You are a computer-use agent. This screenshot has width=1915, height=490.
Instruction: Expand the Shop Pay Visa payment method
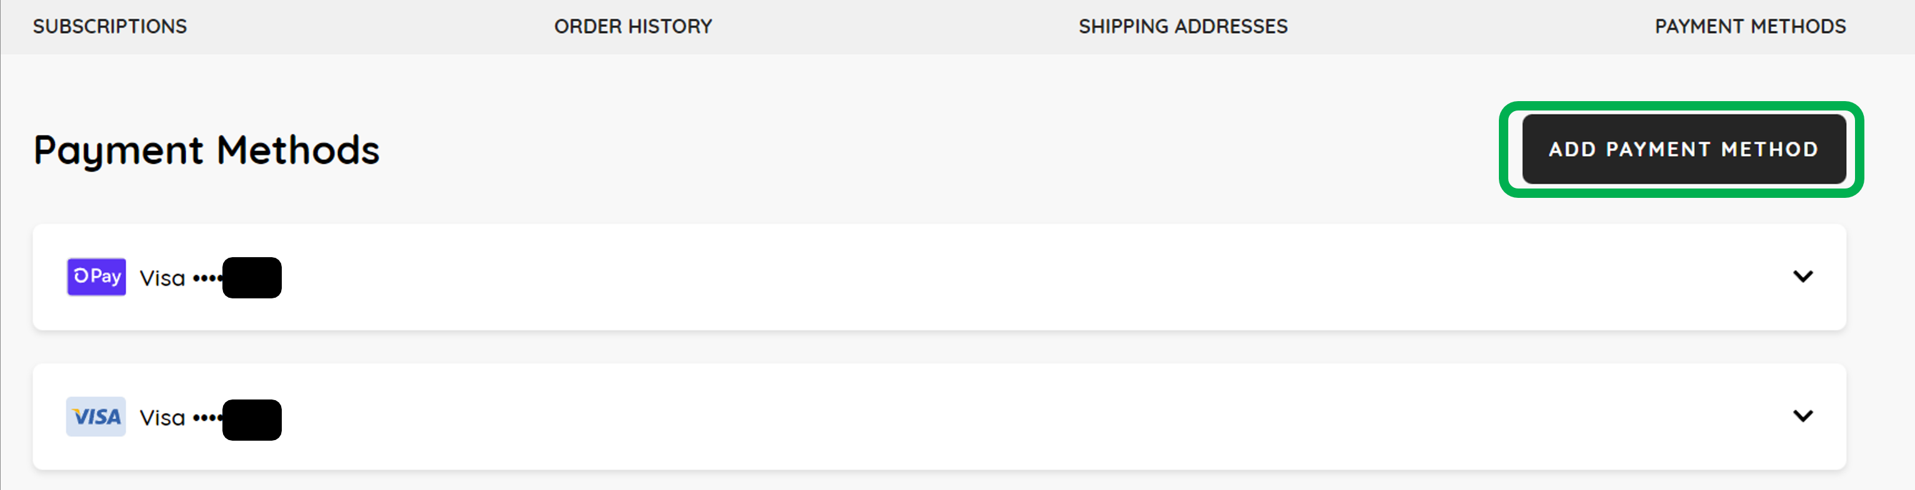[x=1803, y=276]
